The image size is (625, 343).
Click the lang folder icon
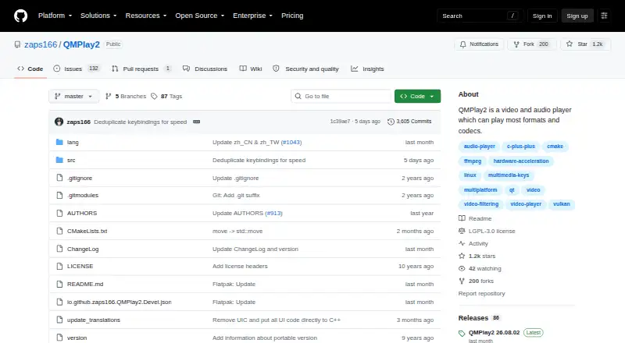tap(59, 142)
